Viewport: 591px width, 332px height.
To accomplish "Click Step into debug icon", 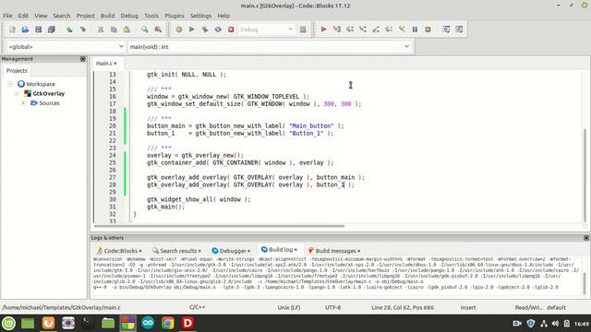I will 363,30.
